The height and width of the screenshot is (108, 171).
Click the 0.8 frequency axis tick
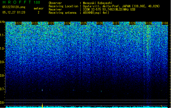coord(2,76)
